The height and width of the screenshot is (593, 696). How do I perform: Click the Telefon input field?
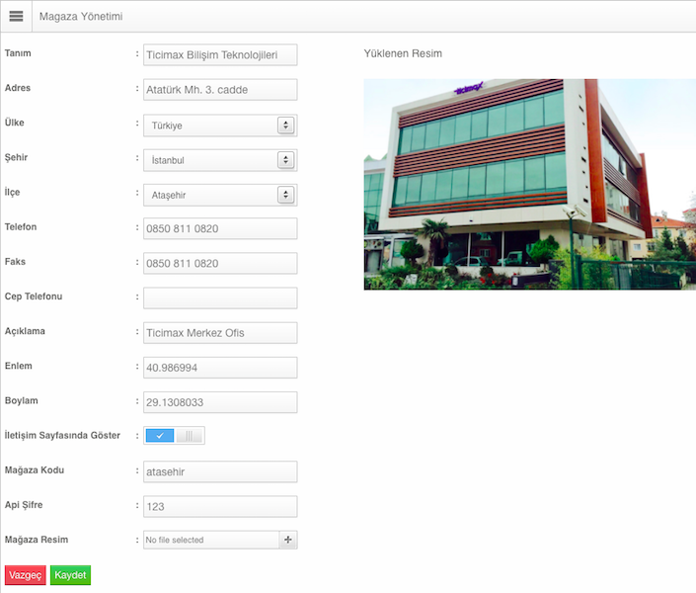[220, 229]
